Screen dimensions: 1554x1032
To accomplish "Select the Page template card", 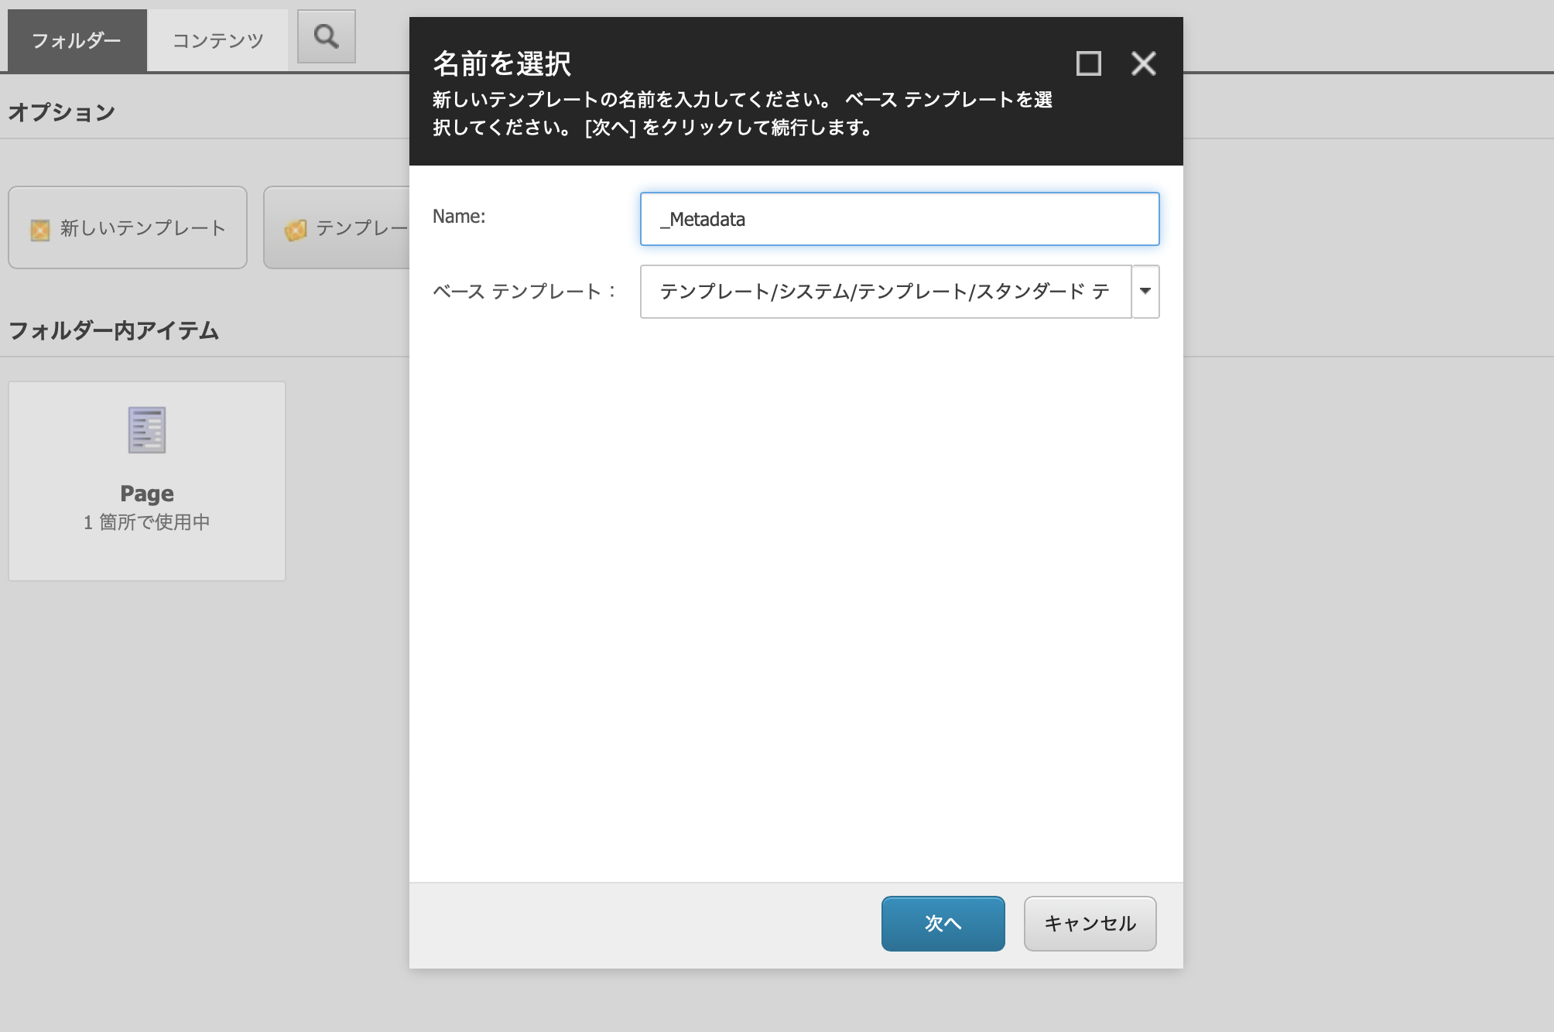I will (x=147, y=480).
